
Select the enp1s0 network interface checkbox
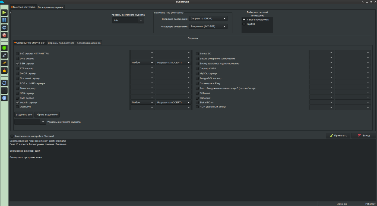click(244, 24)
